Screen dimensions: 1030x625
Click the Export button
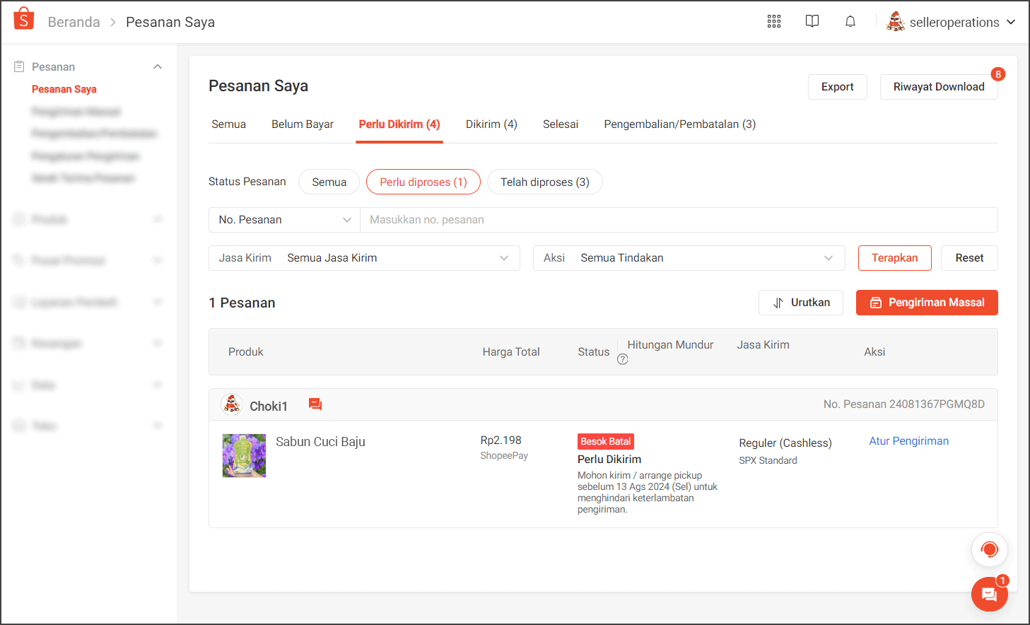pyautogui.click(x=838, y=87)
